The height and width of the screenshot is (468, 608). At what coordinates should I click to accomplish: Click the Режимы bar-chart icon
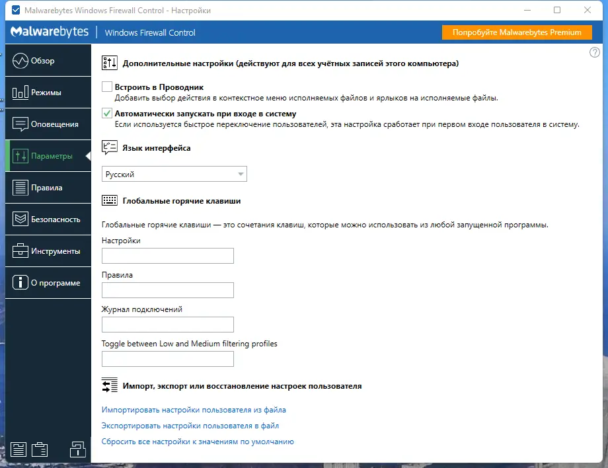click(x=20, y=93)
